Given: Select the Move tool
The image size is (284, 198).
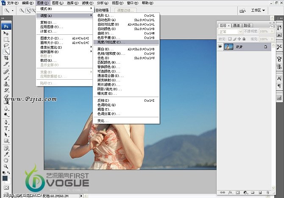Looking at the screenshot, I should point(6,33).
